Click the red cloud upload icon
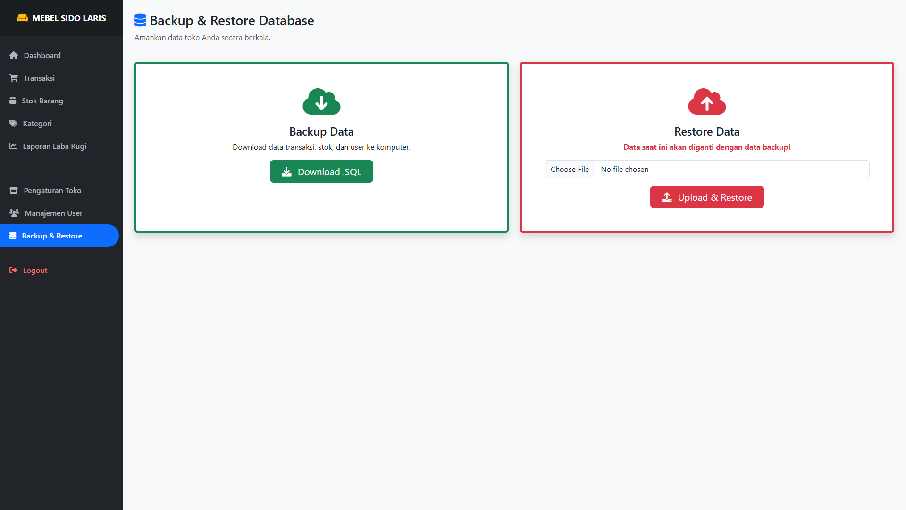The height and width of the screenshot is (510, 906). click(x=706, y=102)
